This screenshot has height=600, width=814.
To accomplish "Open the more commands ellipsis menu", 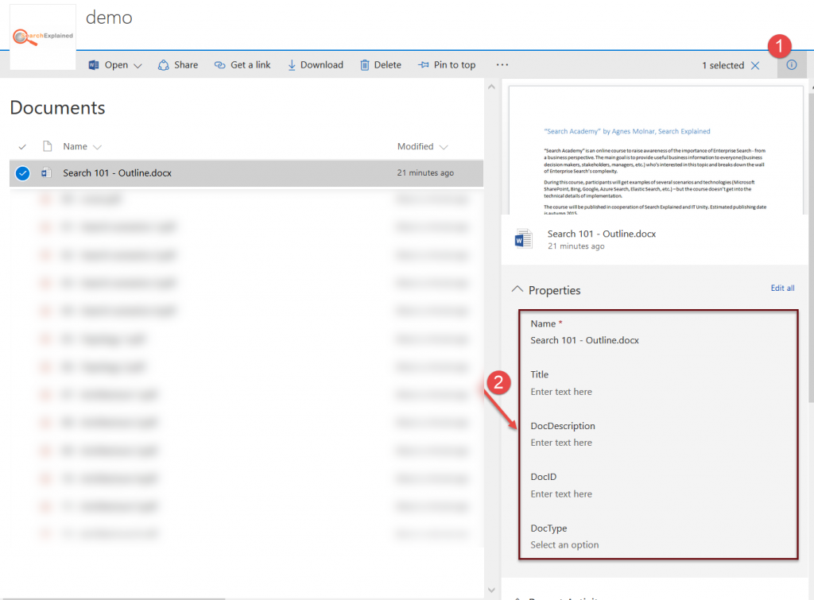I will pyautogui.click(x=502, y=65).
